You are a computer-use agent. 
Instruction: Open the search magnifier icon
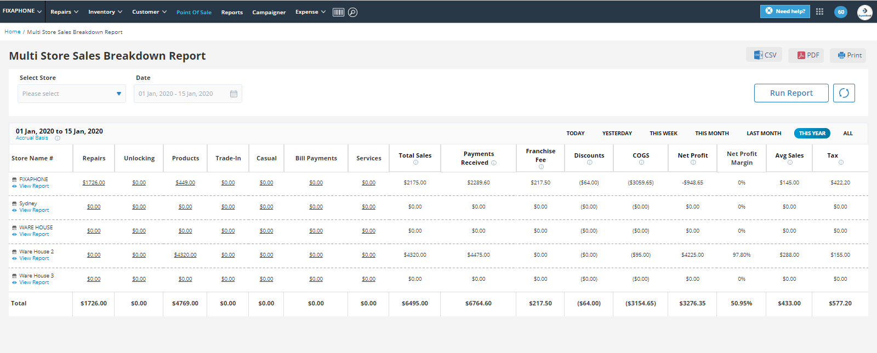click(x=353, y=12)
